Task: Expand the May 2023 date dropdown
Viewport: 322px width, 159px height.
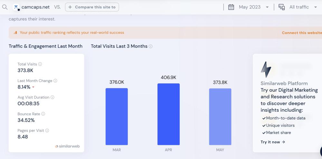Action: coord(267,7)
